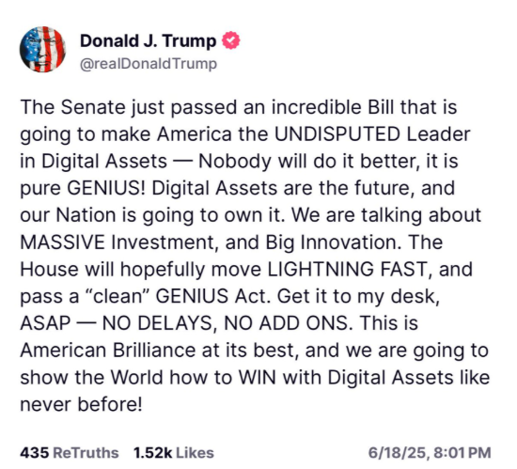517x469 pixels.
Task: Click the closing words never before!
Action: click(81, 404)
